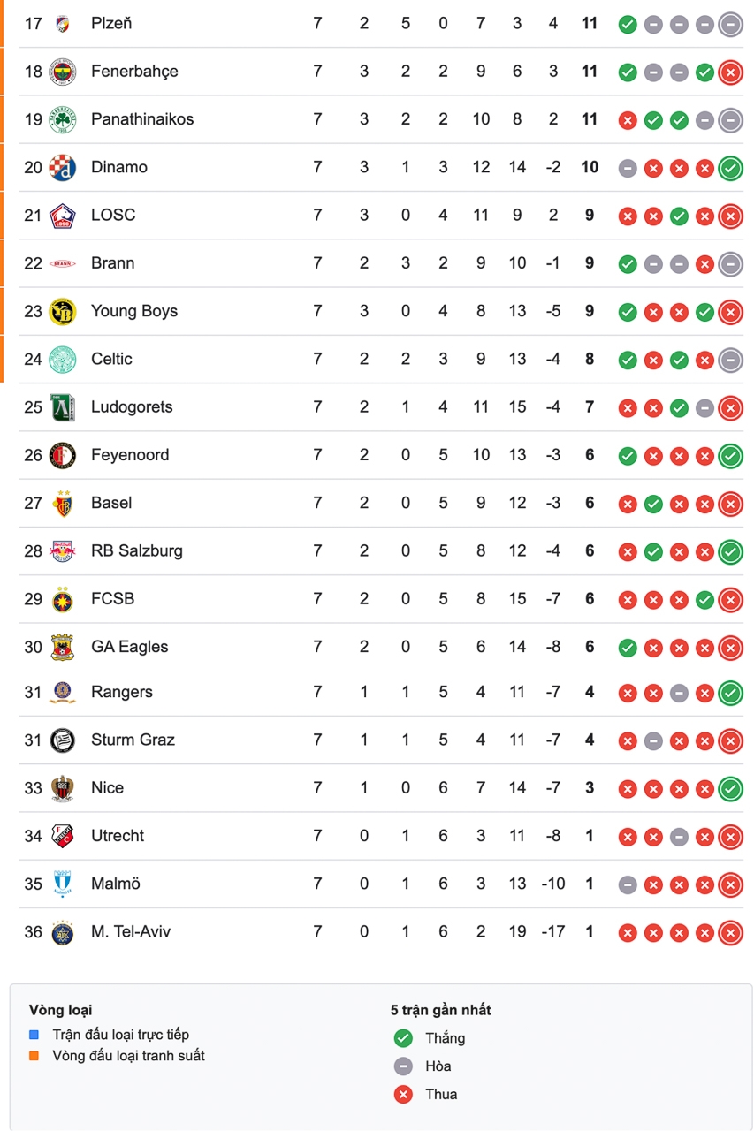Open the Ludogorets team link
This screenshot has height=1131, width=754.
[x=132, y=407]
